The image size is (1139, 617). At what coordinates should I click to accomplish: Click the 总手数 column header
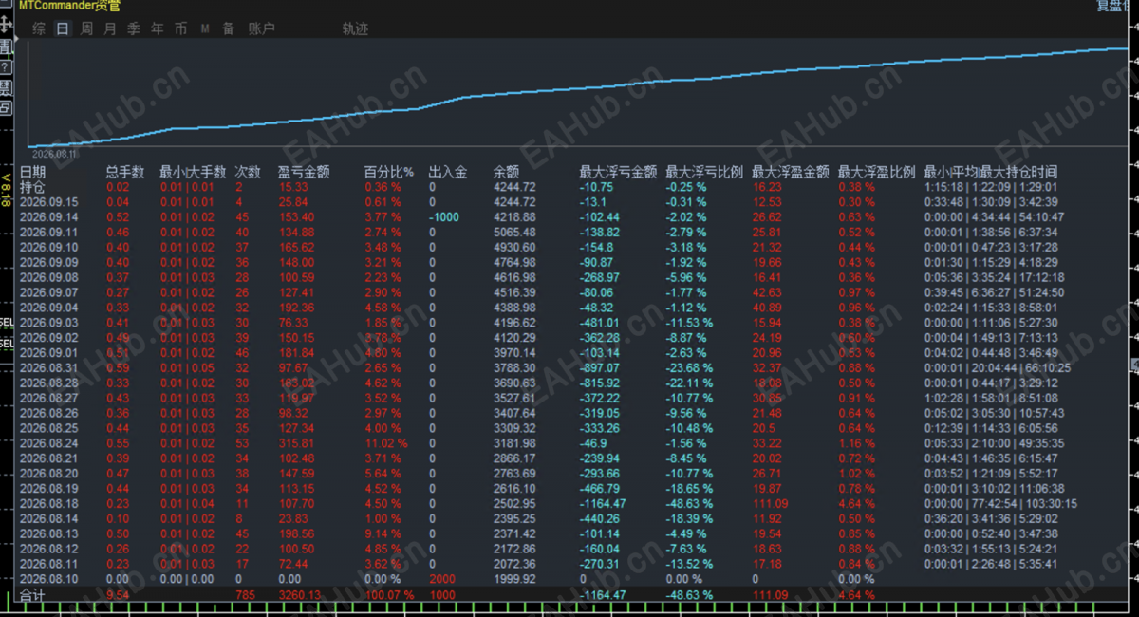click(x=125, y=172)
